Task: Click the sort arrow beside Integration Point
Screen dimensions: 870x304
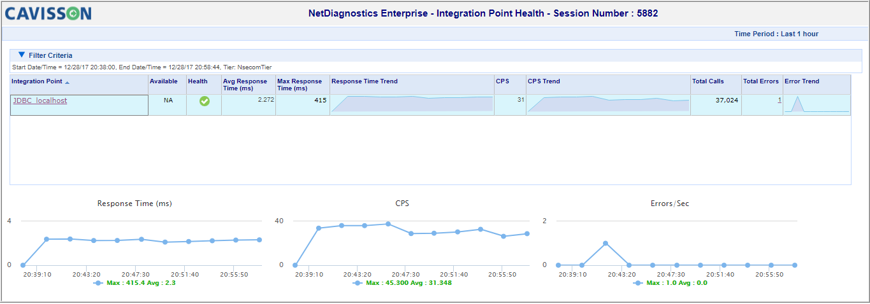Action: click(x=68, y=82)
